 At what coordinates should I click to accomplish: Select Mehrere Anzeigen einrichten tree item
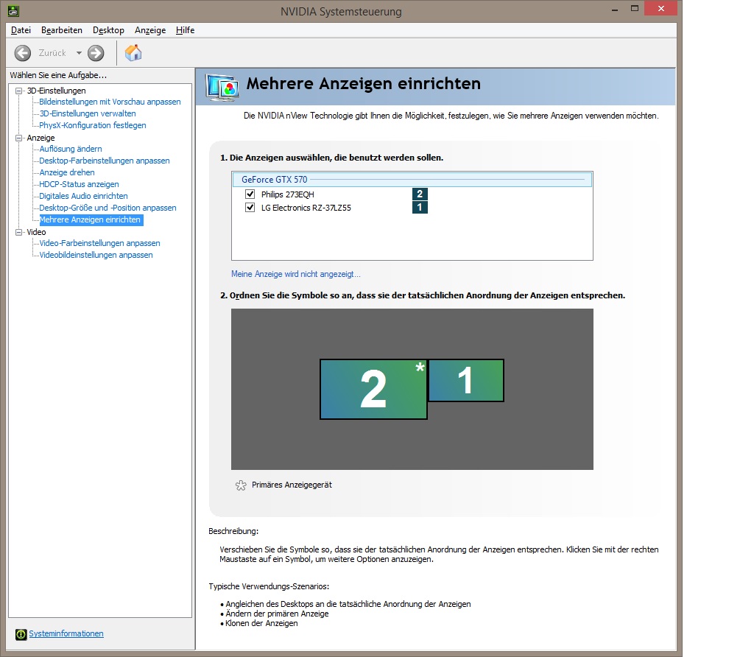coord(91,219)
